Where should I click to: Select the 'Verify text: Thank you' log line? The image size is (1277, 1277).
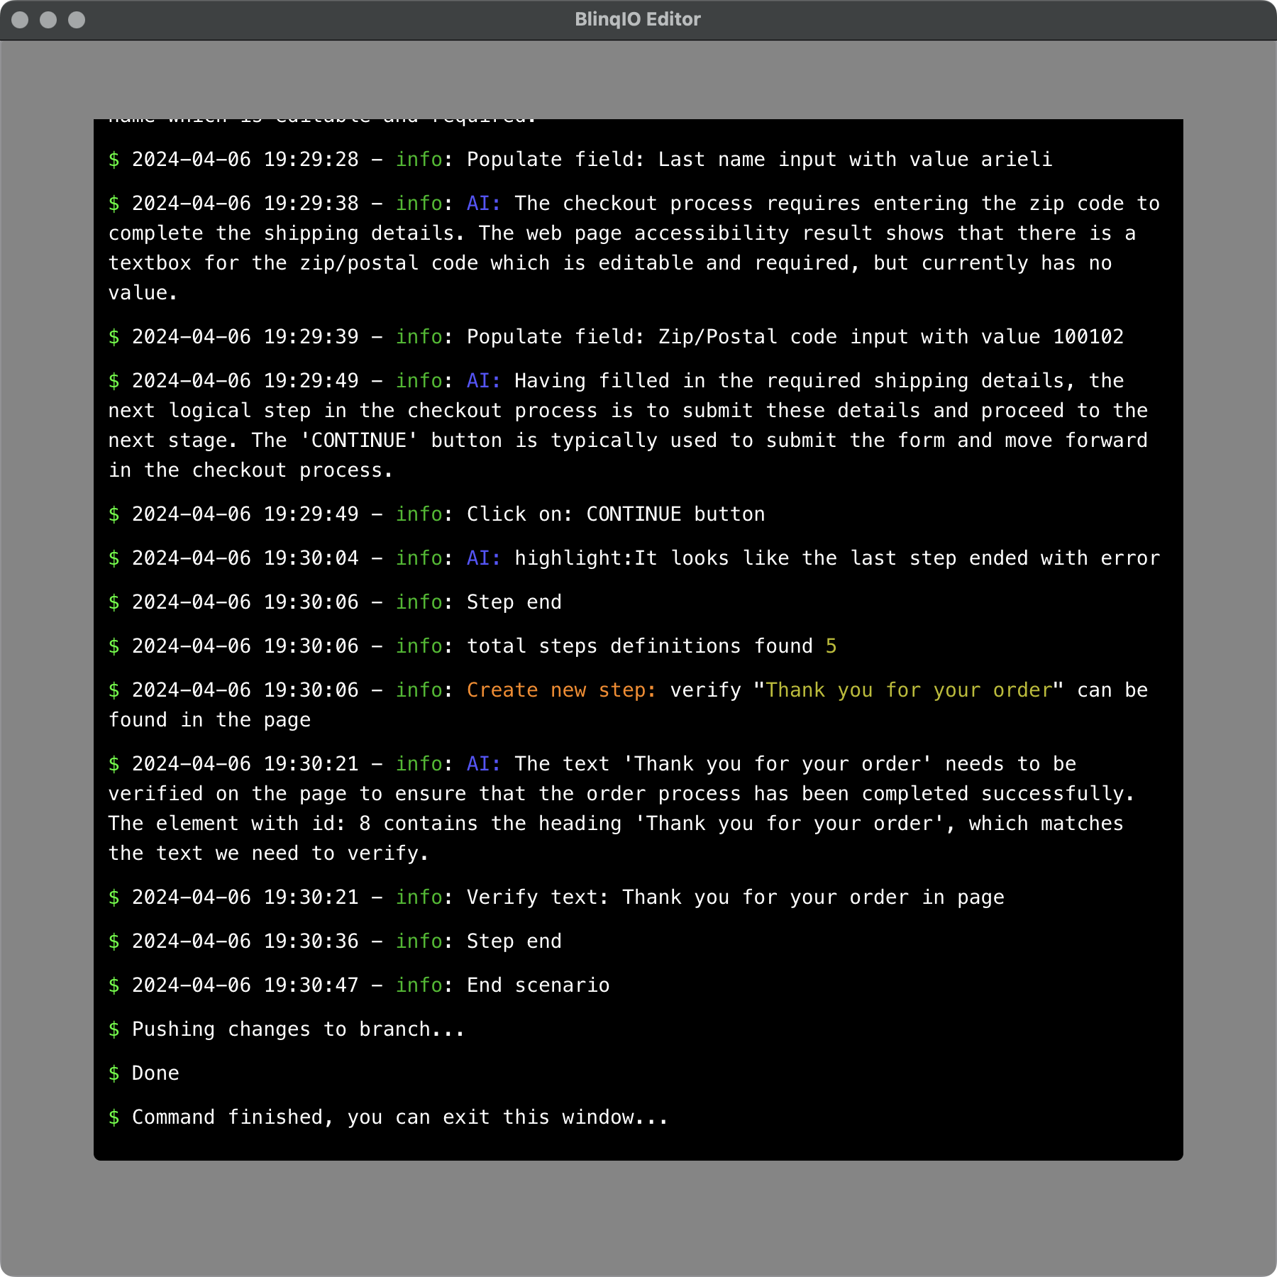click(x=556, y=897)
